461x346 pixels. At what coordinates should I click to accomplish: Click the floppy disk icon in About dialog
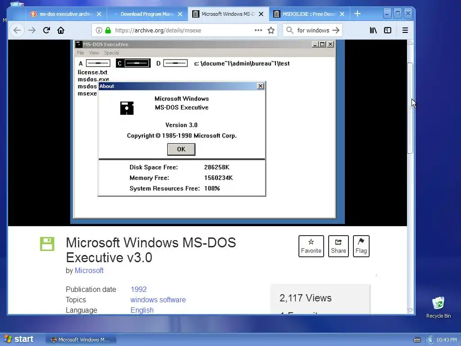[x=127, y=108]
